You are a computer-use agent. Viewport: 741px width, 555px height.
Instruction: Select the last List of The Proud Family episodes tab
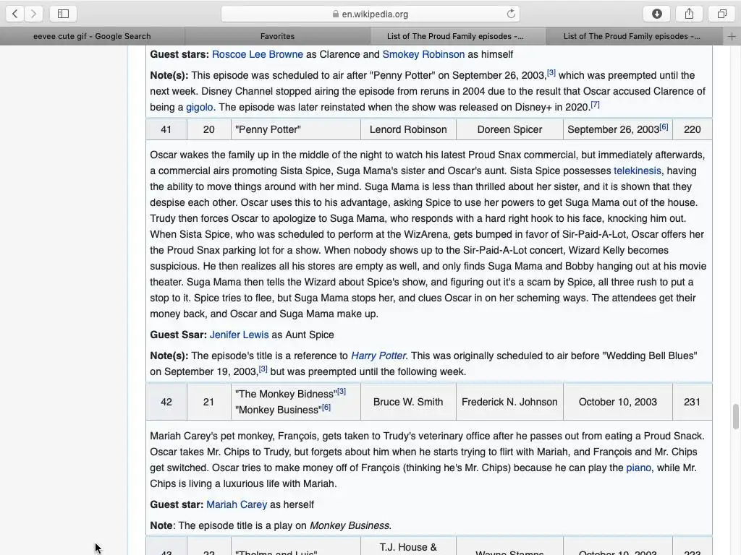point(632,36)
